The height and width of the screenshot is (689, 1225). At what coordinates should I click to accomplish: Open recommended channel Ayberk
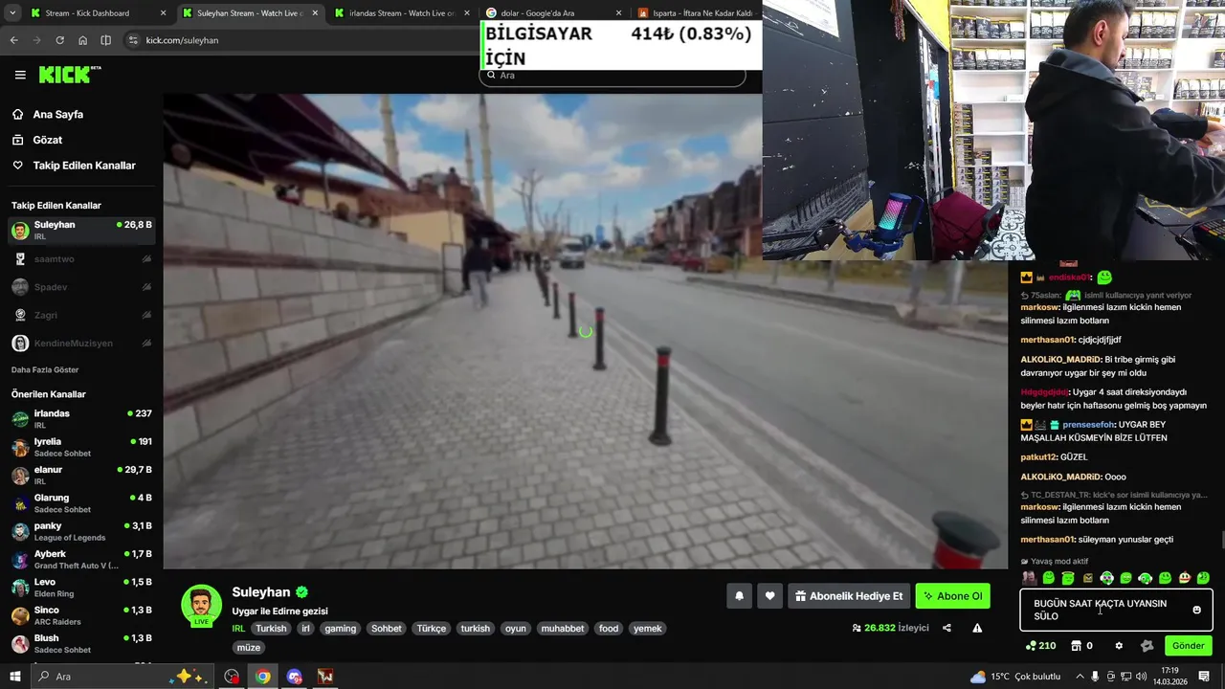click(81, 559)
